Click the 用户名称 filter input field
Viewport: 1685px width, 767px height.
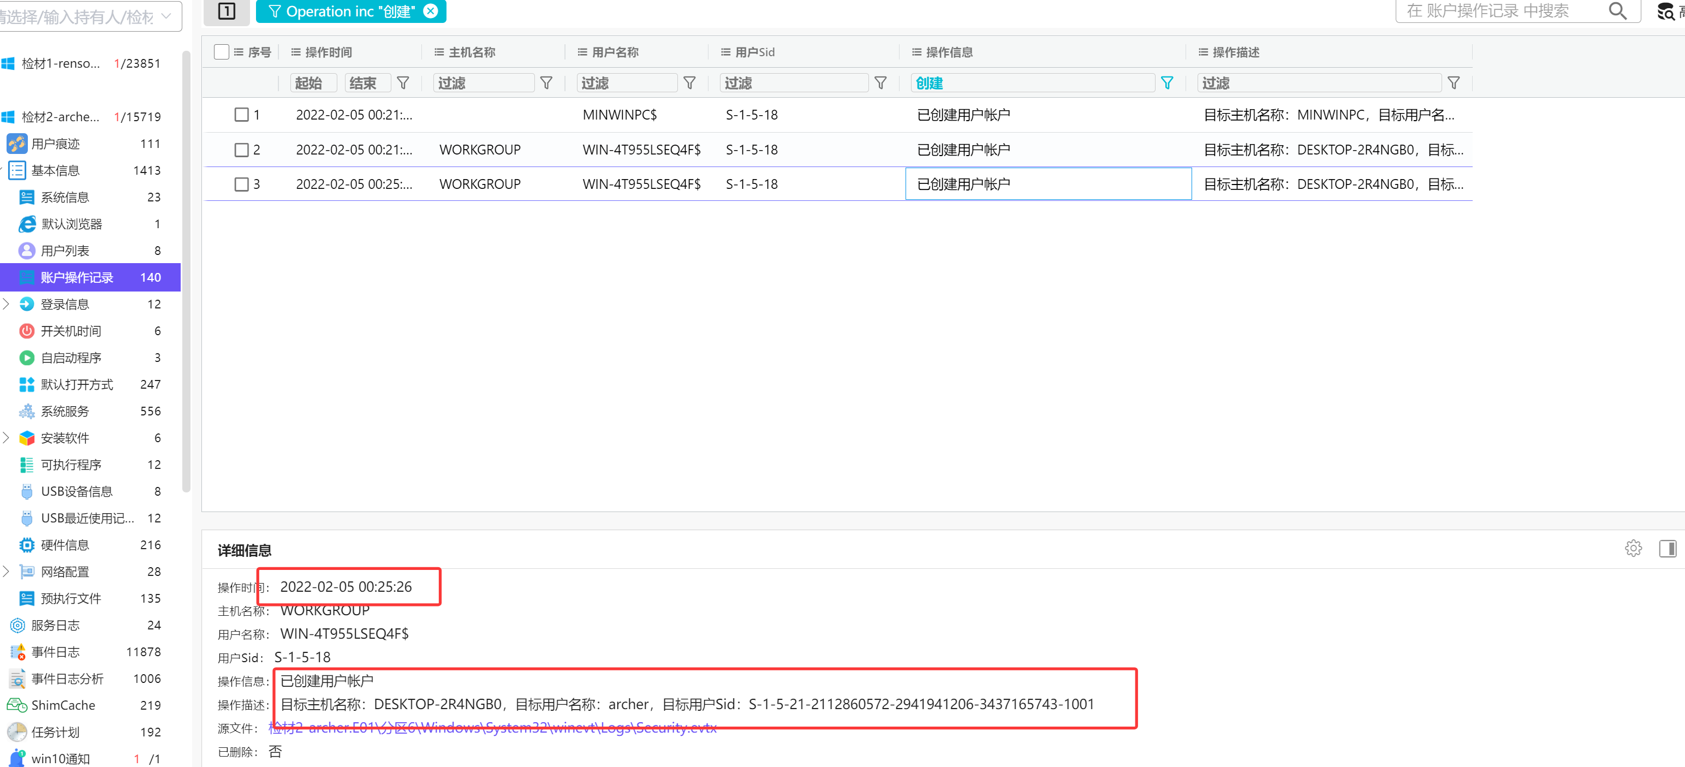(627, 83)
